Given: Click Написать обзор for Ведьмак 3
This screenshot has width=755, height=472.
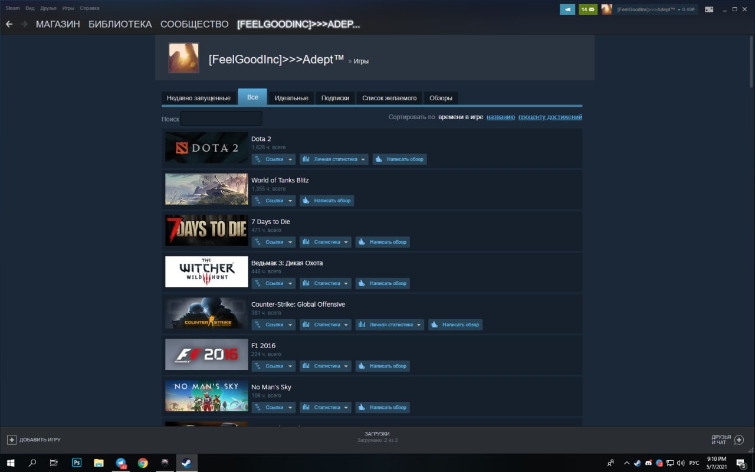Looking at the screenshot, I should pos(382,283).
